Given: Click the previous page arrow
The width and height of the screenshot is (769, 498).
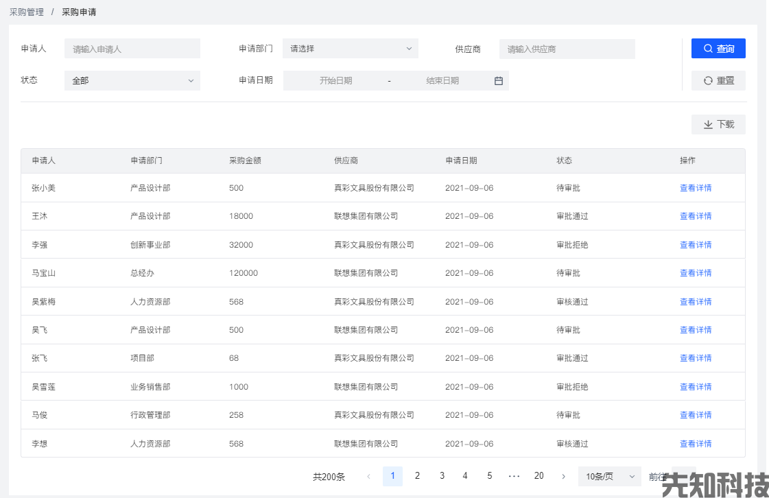Looking at the screenshot, I should coord(368,477).
